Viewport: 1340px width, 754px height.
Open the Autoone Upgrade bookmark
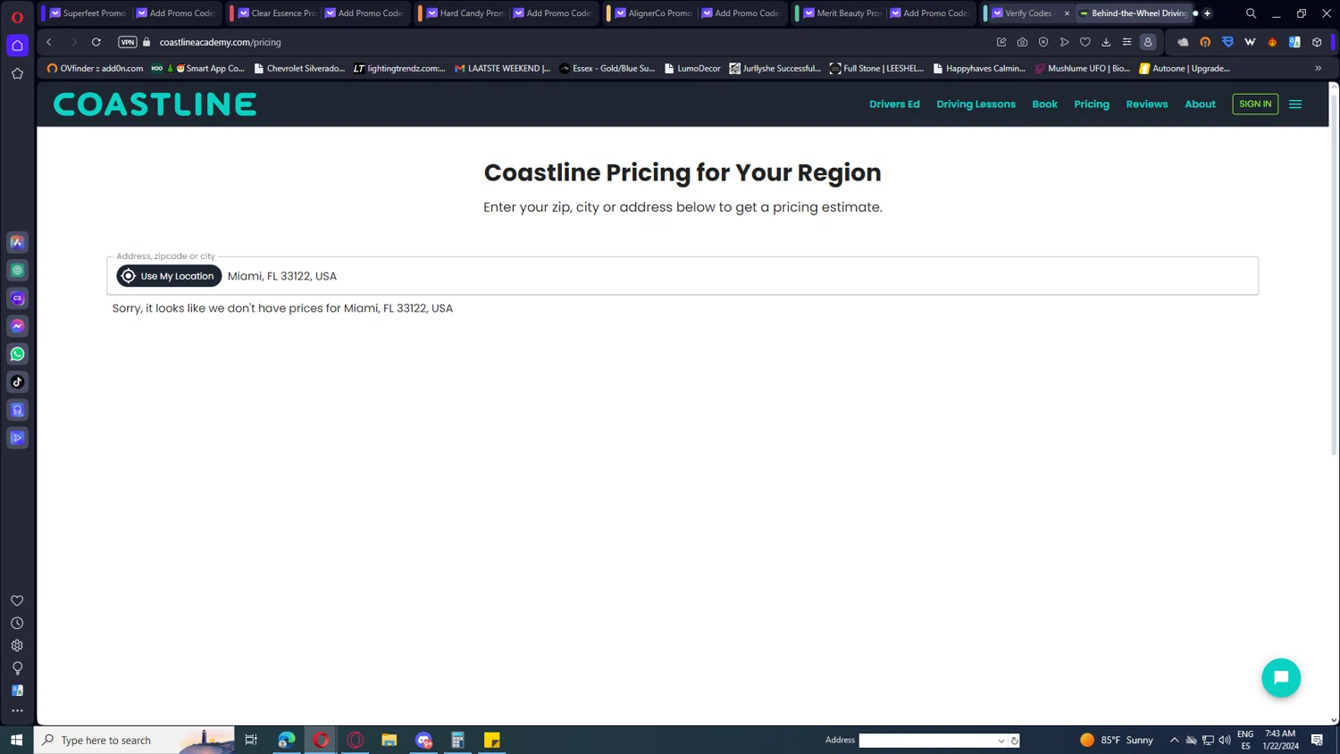click(1185, 68)
